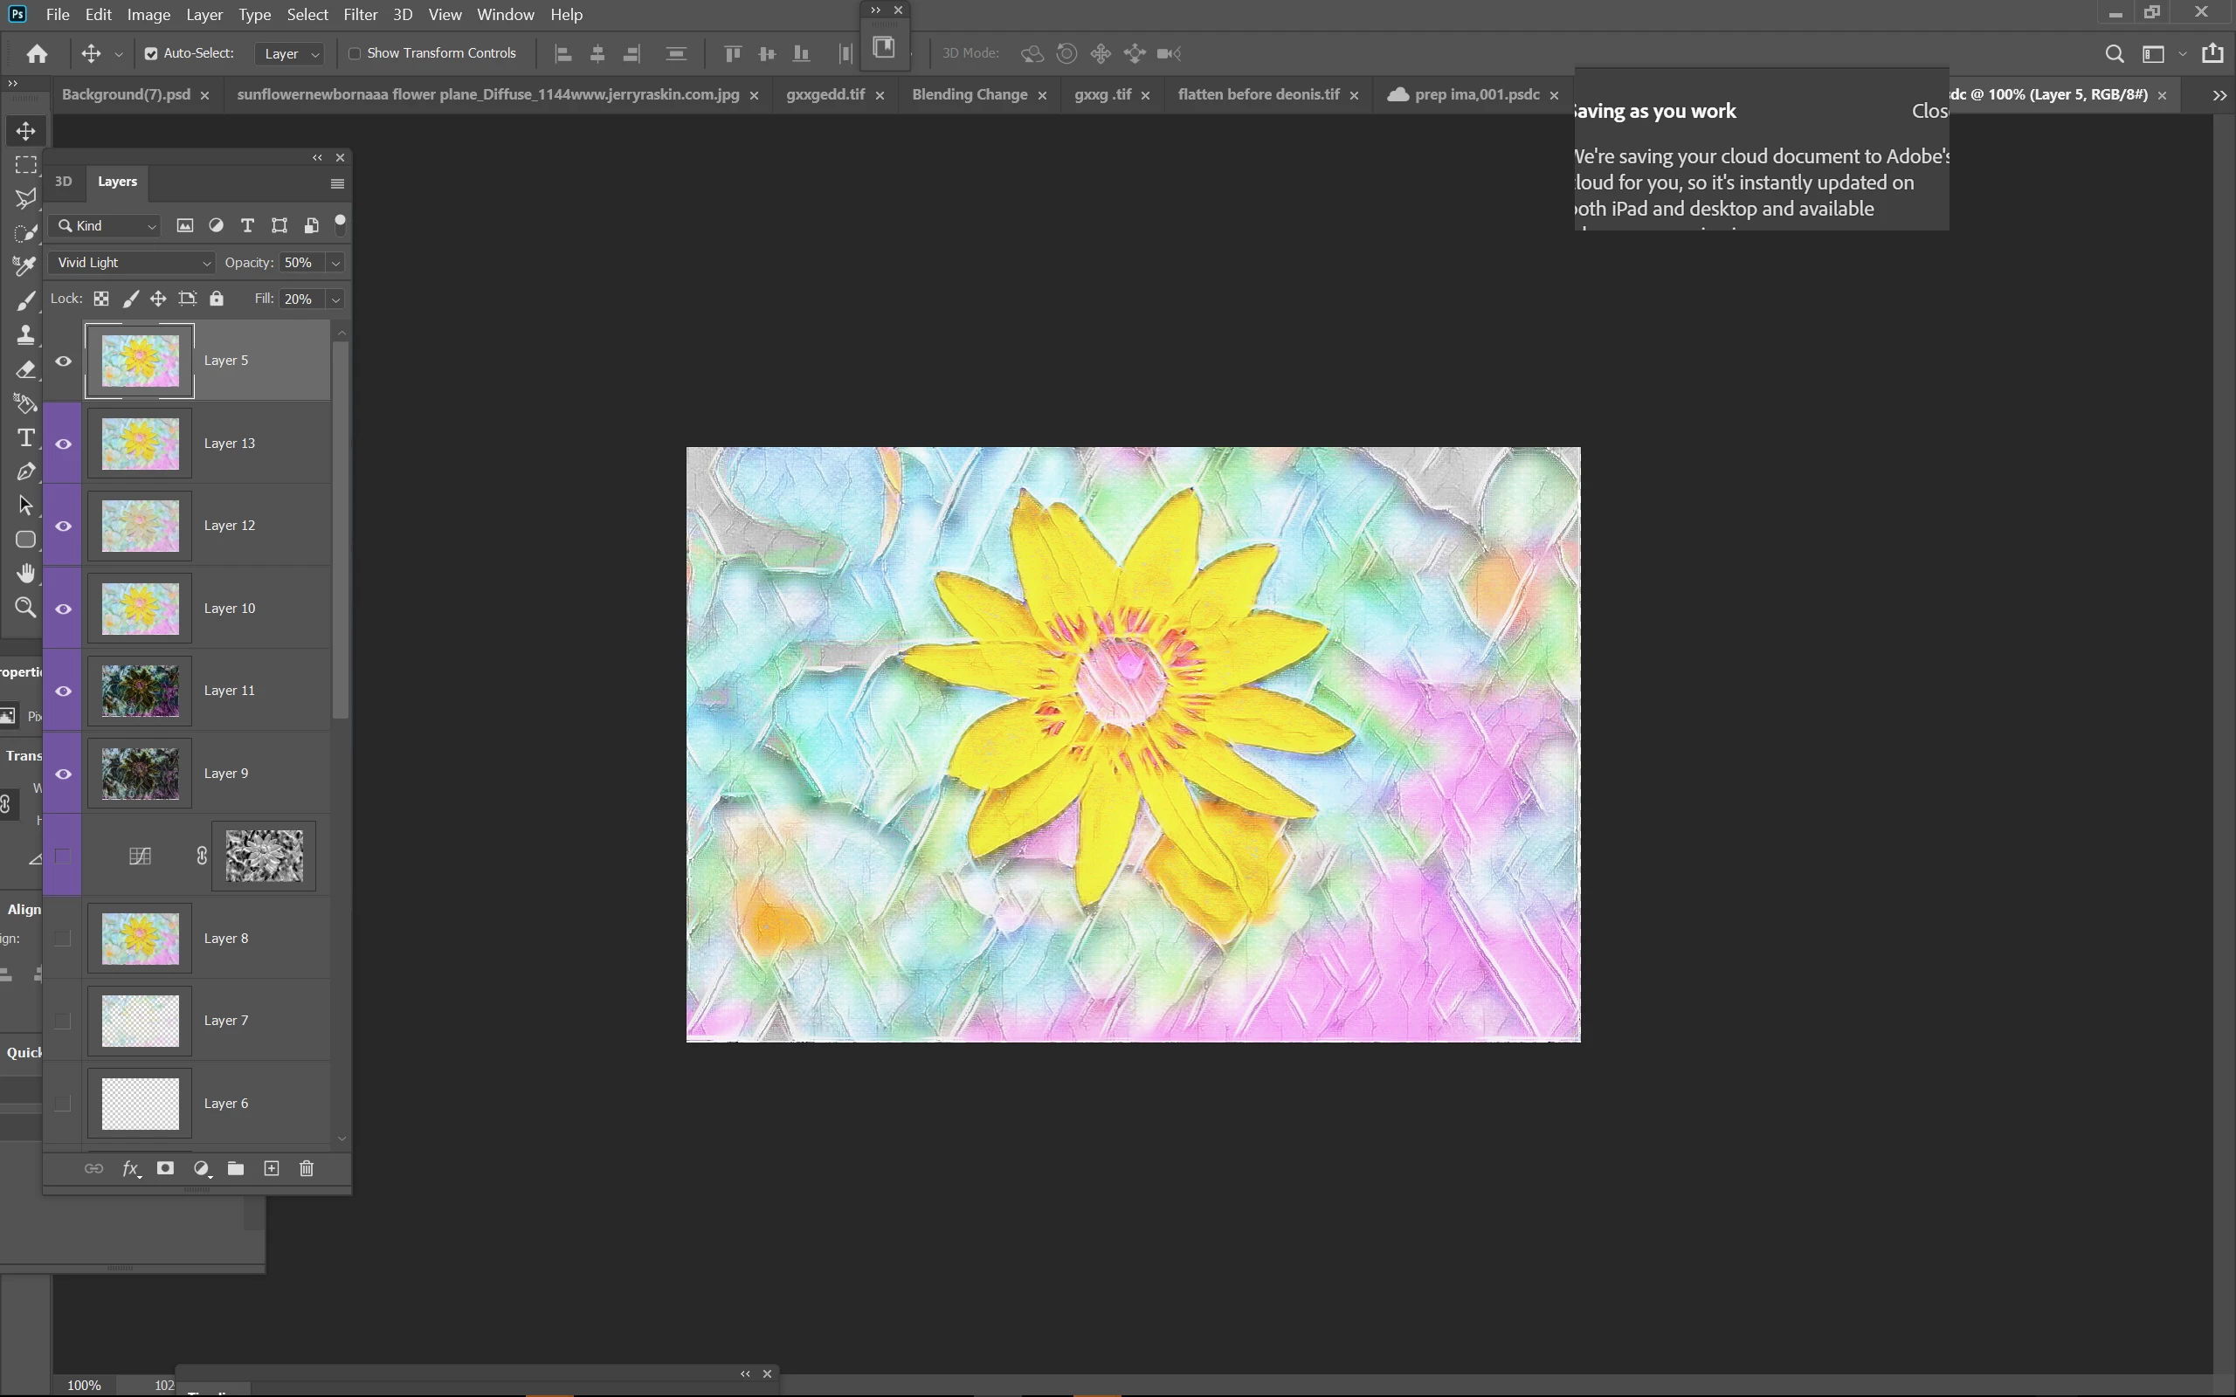Create a new layer with plus icon
This screenshot has width=2236, height=1397.
pos(272,1169)
